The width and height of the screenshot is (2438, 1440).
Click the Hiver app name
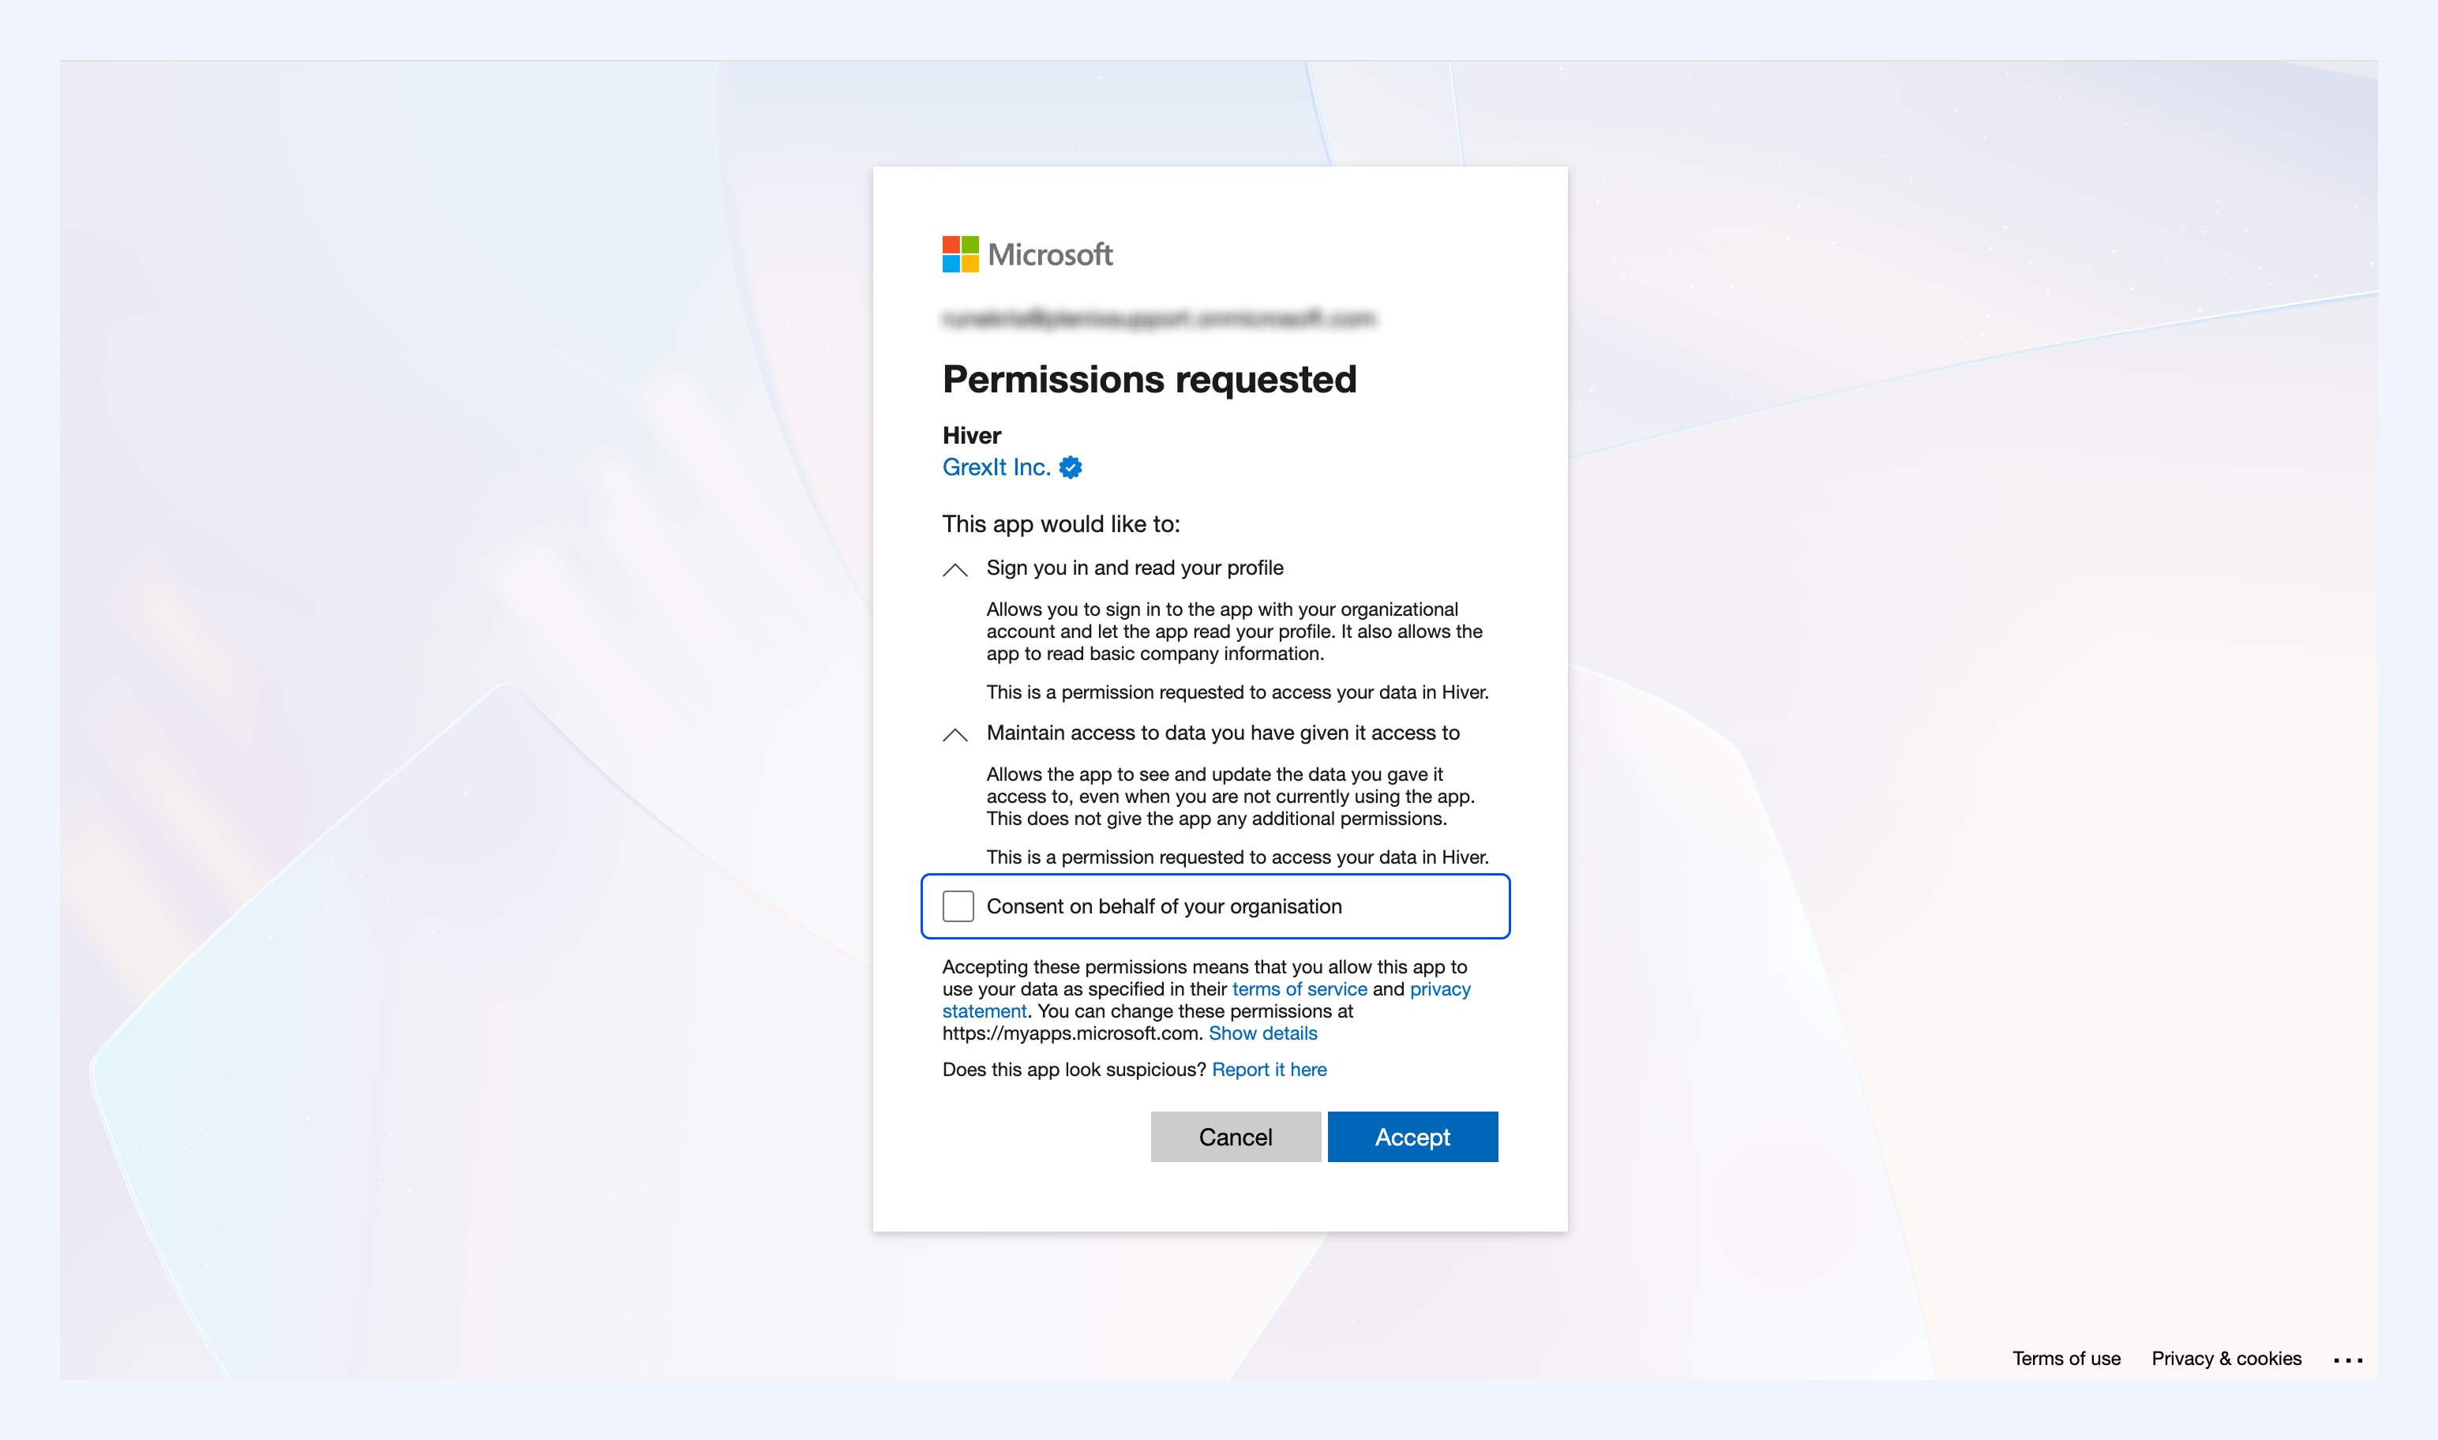[971, 435]
